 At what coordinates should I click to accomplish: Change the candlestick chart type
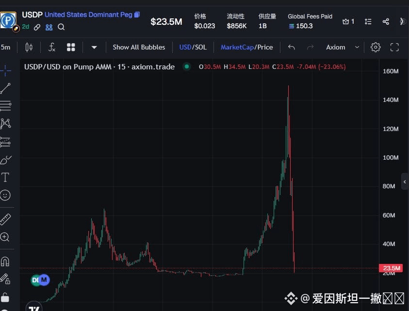(x=29, y=47)
